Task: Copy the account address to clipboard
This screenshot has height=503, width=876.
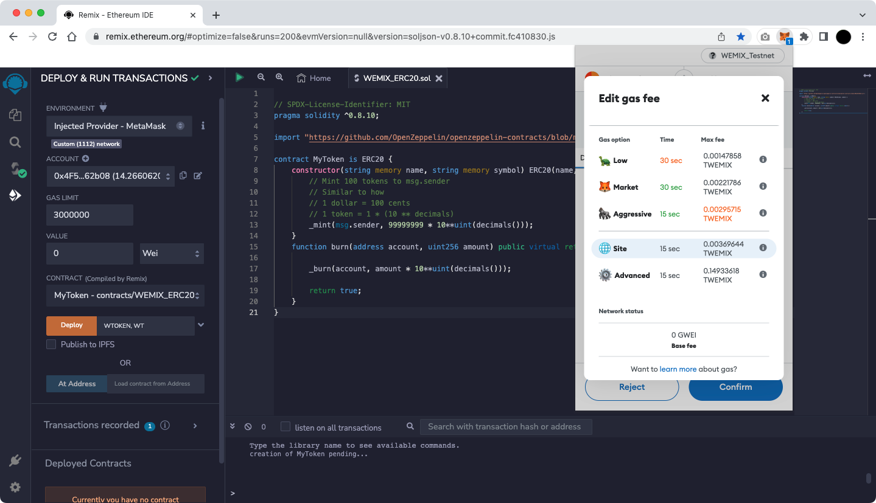Action: 183,176
